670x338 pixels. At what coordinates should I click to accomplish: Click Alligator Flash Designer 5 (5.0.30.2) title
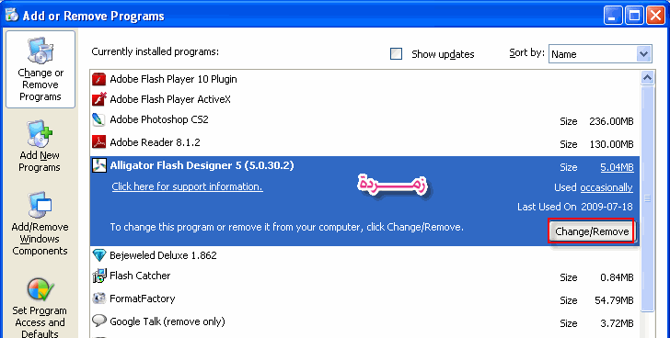click(202, 165)
